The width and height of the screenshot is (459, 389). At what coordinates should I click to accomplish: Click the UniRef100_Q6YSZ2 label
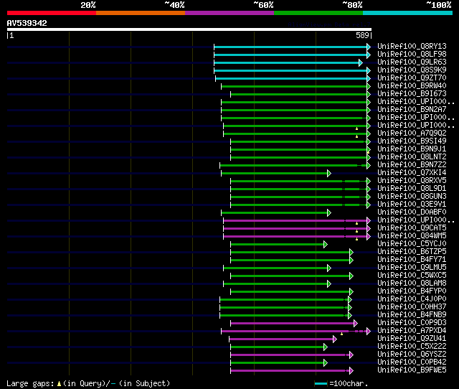point(412,355)
